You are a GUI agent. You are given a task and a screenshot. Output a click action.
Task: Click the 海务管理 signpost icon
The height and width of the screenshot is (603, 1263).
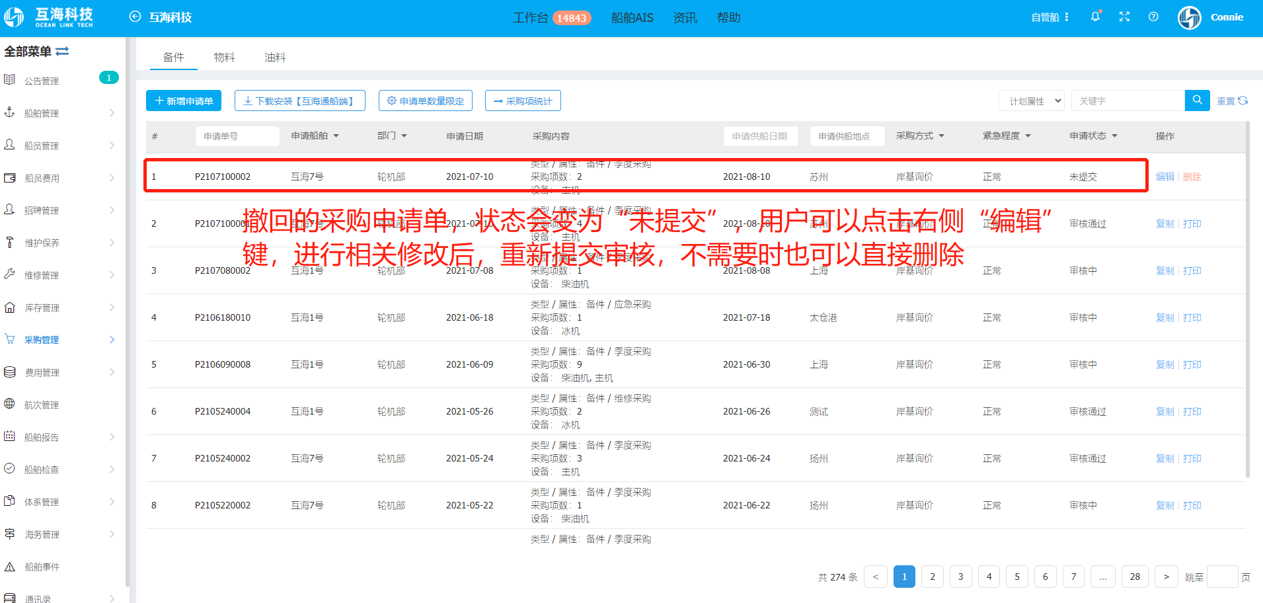(10, 534)
